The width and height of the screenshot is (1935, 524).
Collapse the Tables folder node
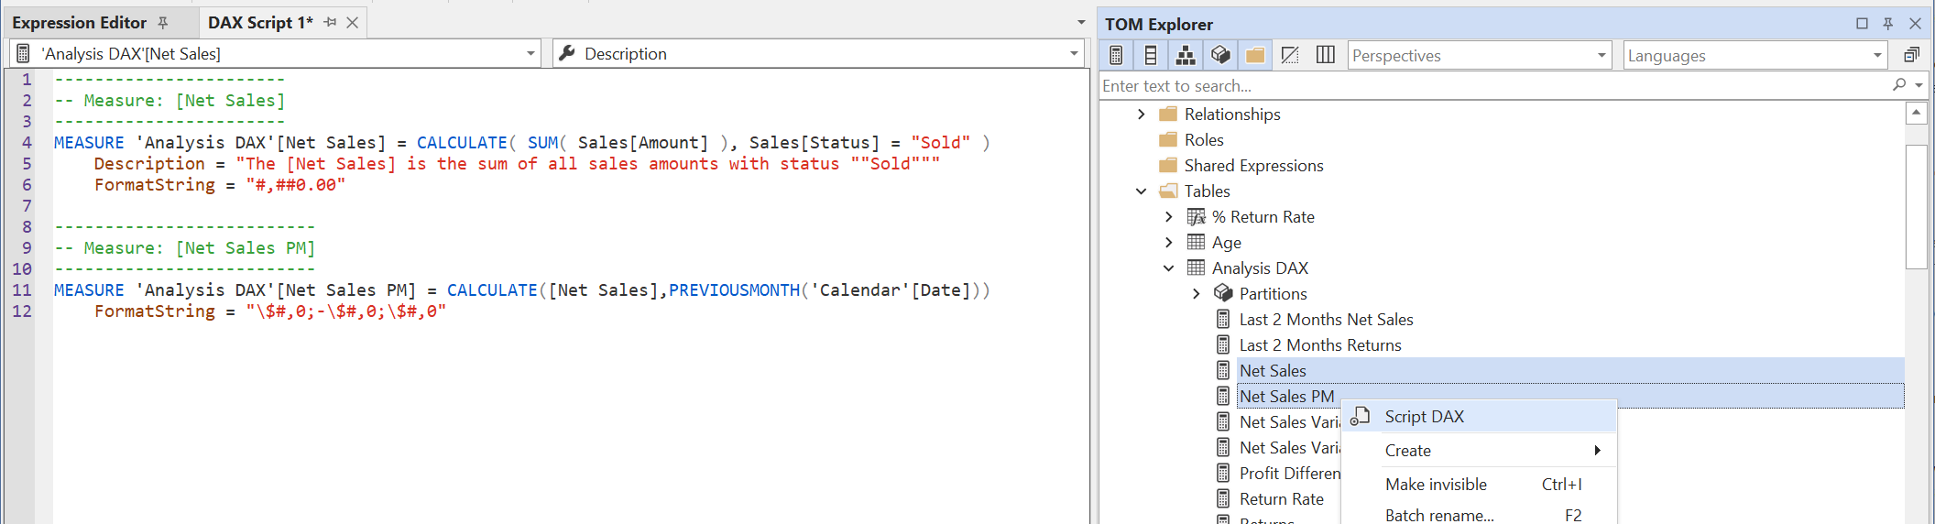[x=1141, y=191]
